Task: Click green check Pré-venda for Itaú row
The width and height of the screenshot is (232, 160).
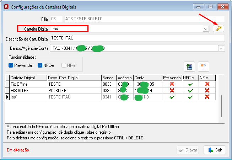Action: 172,97
